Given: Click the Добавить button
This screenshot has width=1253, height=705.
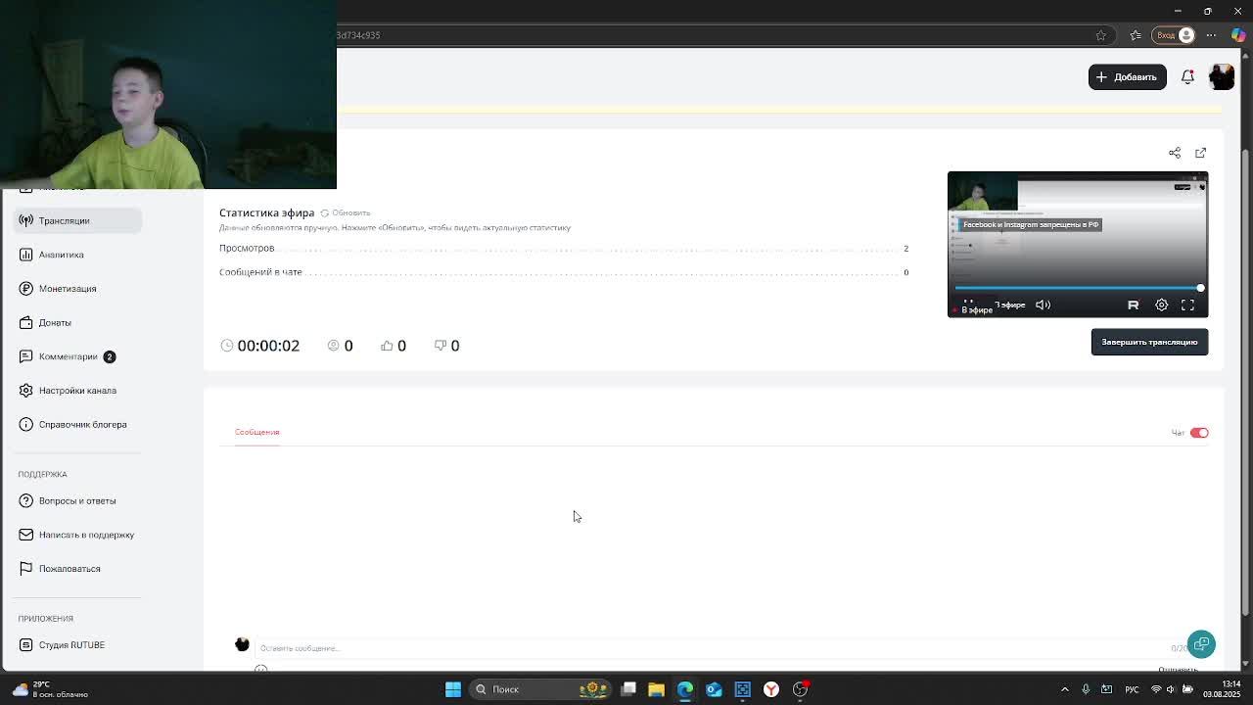Looking at the screenshot, I should coord(1128,76).
